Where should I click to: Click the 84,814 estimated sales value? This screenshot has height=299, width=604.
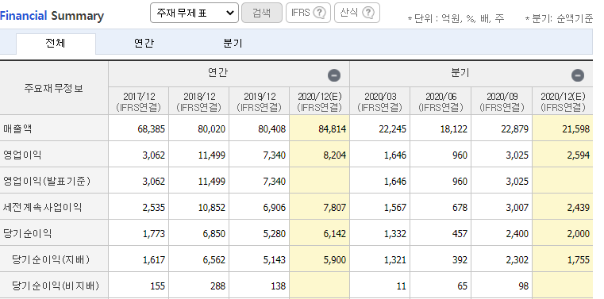[332, 129]
